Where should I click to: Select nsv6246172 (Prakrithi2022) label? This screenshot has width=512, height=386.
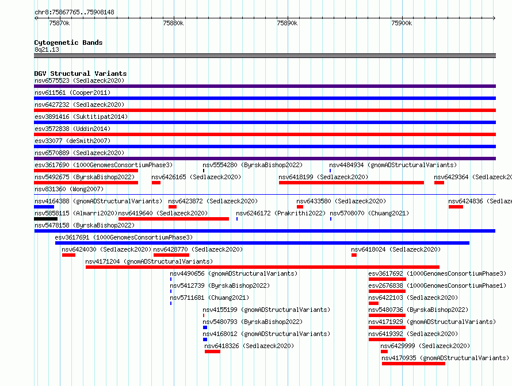tap(281, 213)
